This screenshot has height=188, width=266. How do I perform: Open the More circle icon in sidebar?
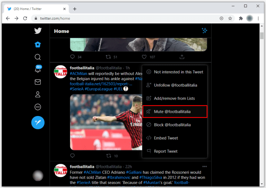(x=38, y=107)
